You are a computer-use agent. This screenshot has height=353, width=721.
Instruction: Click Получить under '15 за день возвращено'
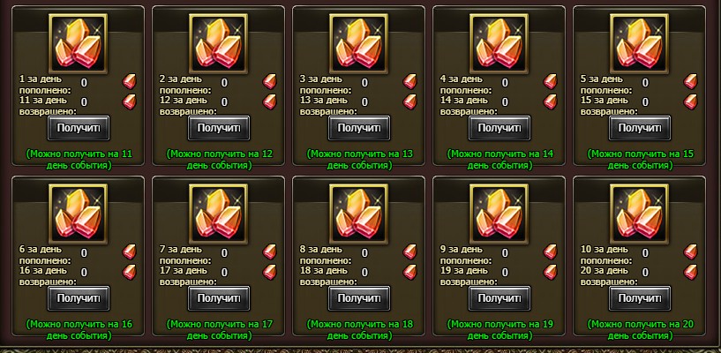[x=640, y=128]
